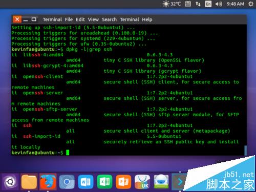Click 'tiny C SSH library (gcrypt flavor)' text
The image size is (256, 192).
click(153, 71)
